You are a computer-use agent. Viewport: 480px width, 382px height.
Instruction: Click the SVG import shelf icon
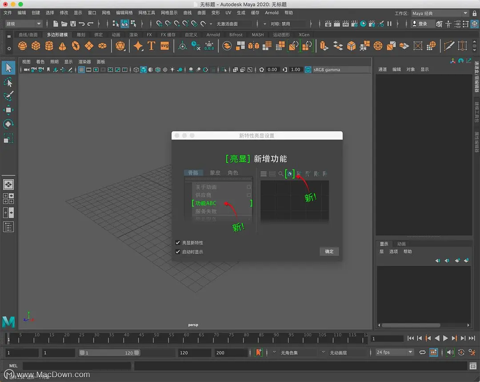point(165,46)
